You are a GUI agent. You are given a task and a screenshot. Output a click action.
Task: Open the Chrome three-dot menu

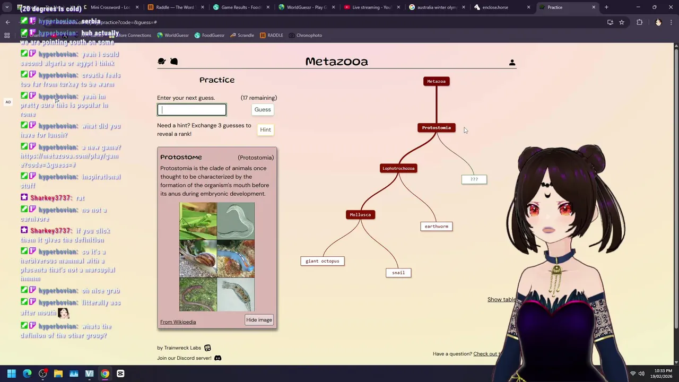tap(672, 22)
